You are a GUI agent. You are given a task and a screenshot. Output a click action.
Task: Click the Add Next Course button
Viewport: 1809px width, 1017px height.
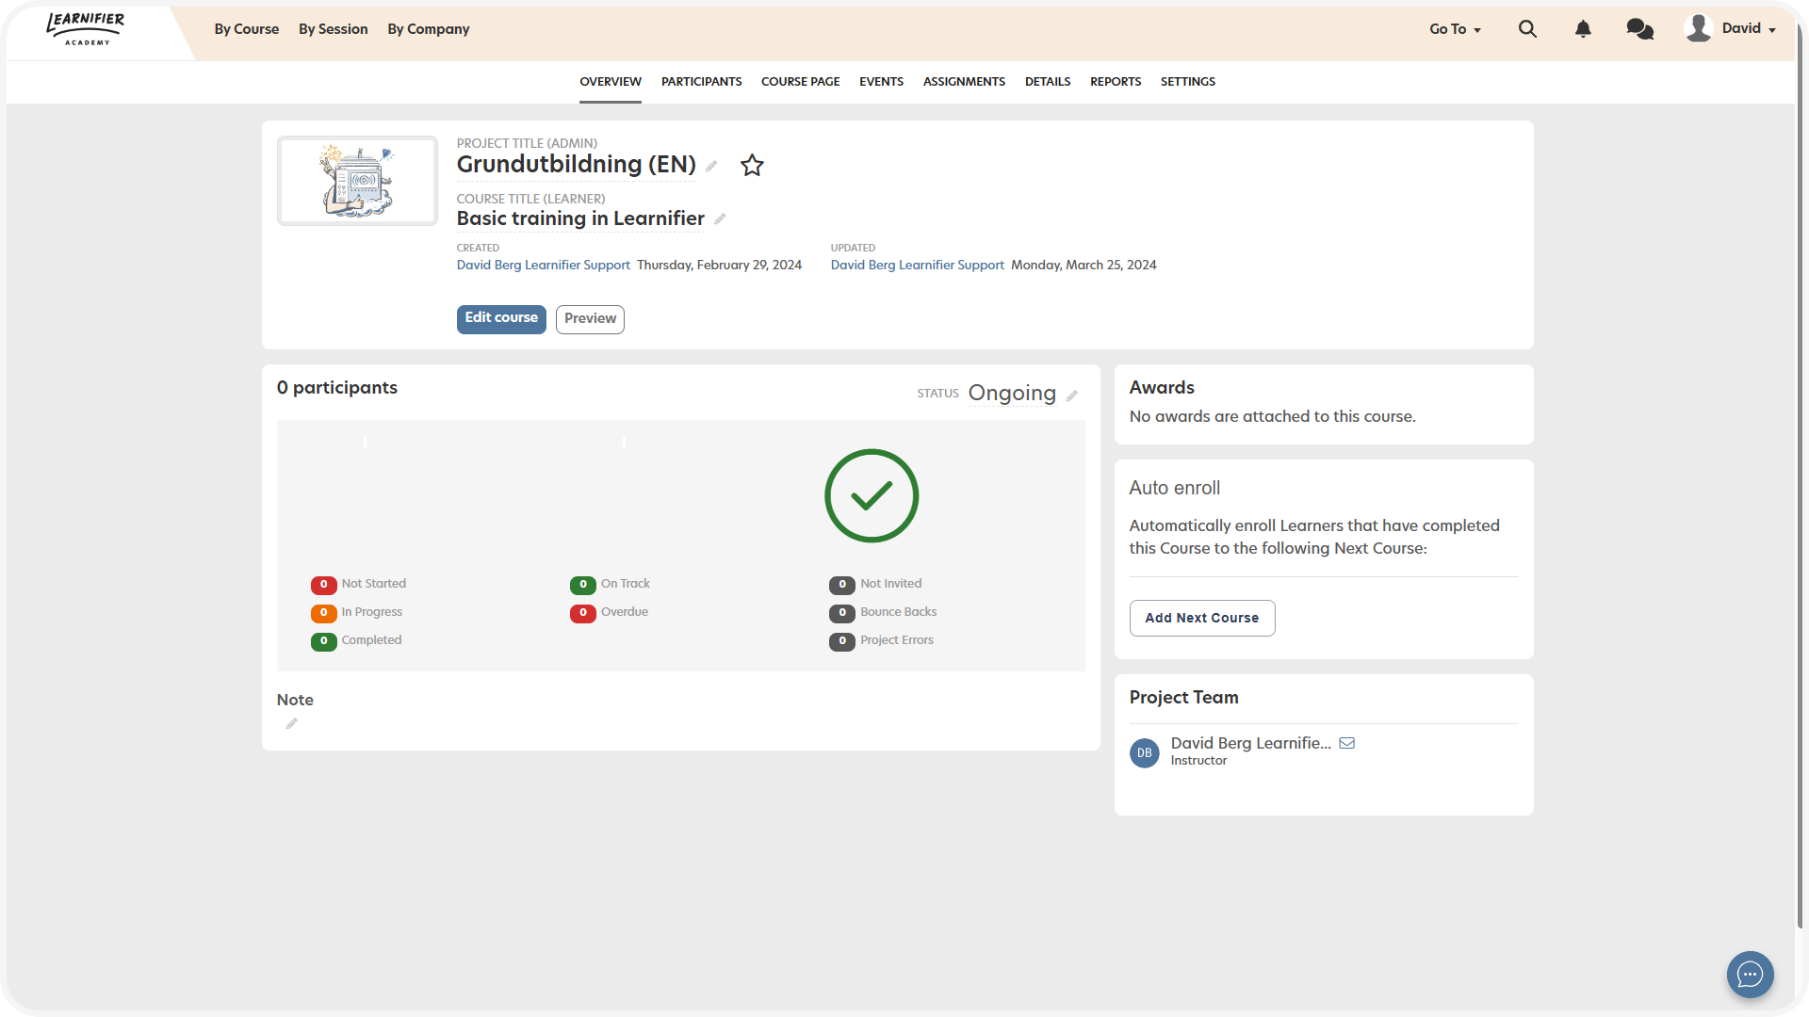pyautogui.click(x=1202, y=618)
